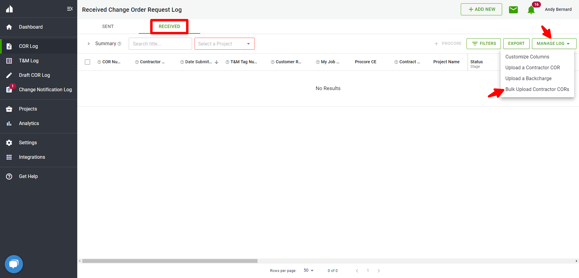Viewport: 579px width, 278px height.
Task: Tick the select-all rows checkbox
Action: coord(87,62)
